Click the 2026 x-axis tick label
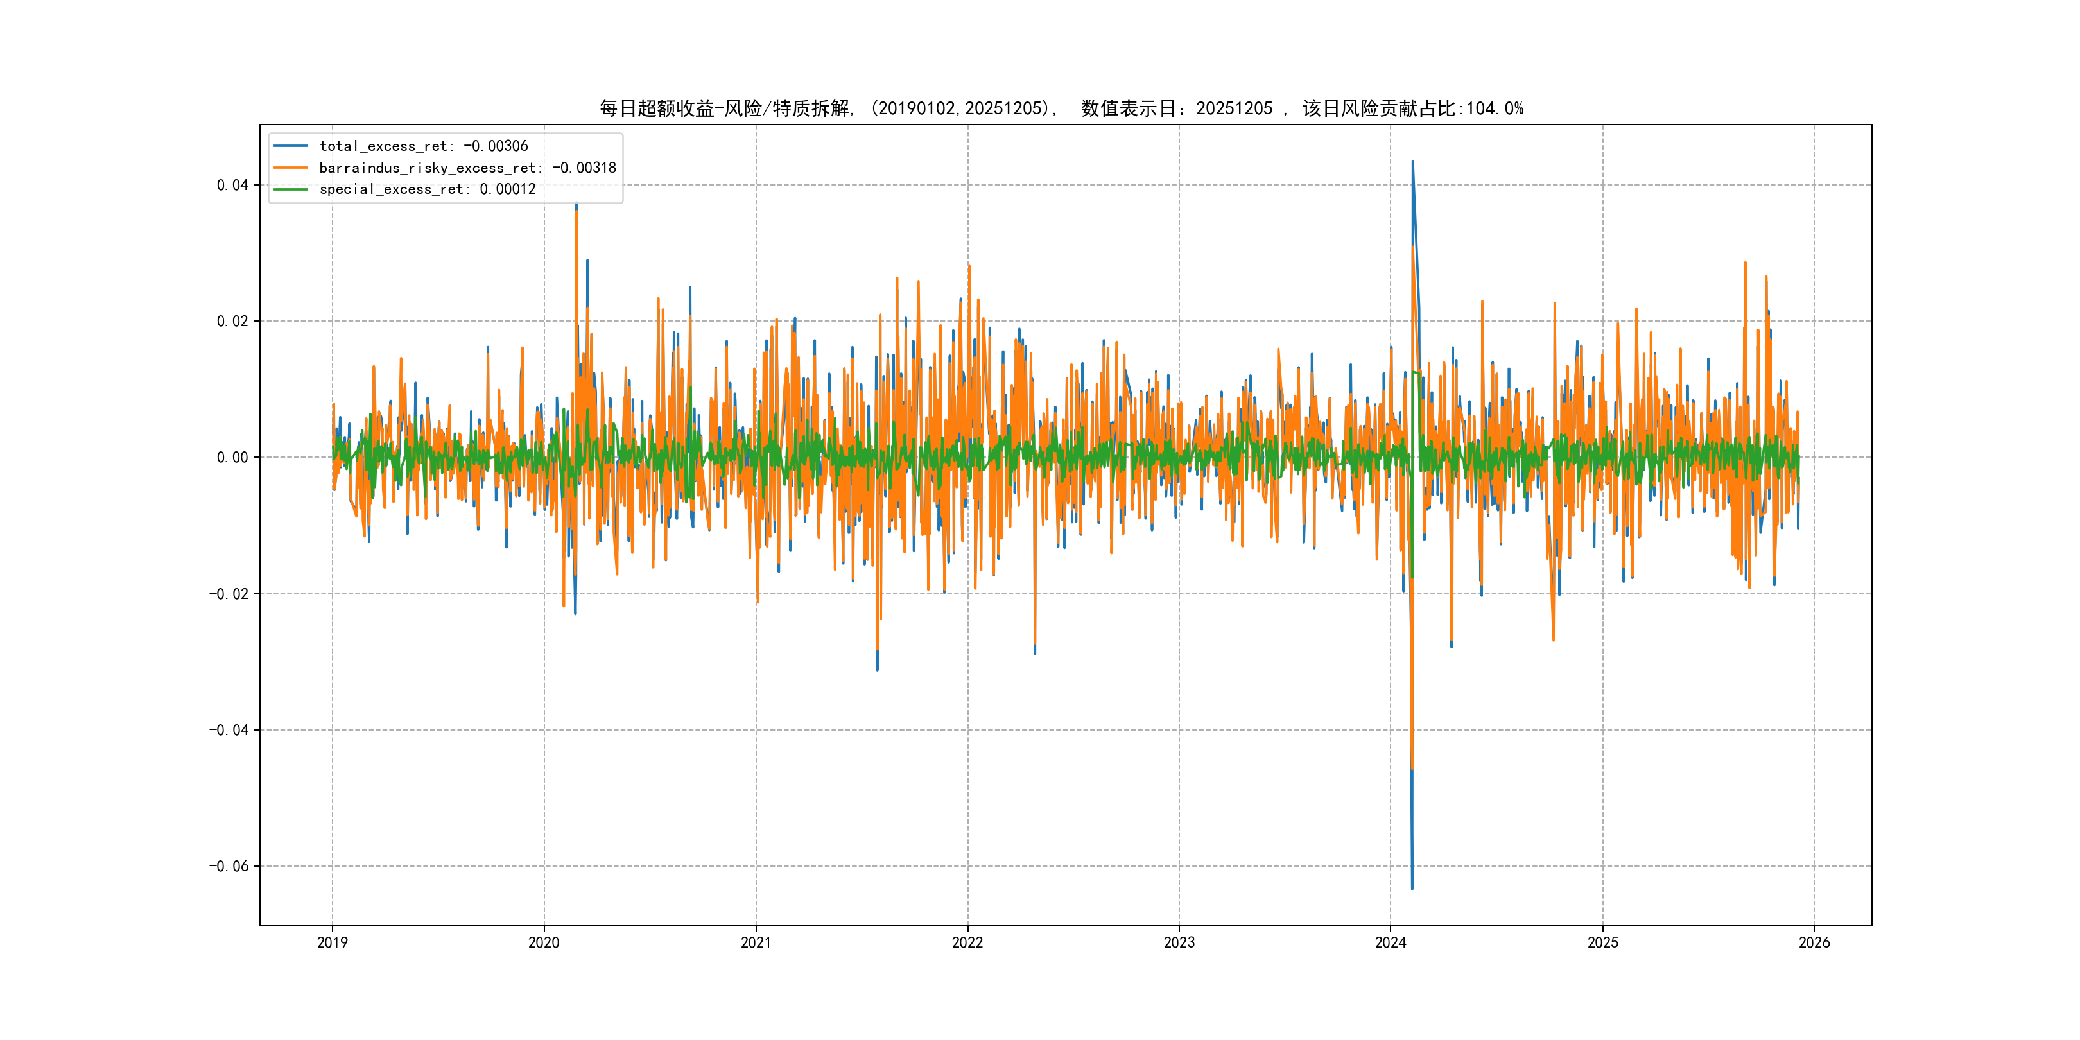Image resolution: width=2080 pixels, height=1040 pixels. 1814,942
